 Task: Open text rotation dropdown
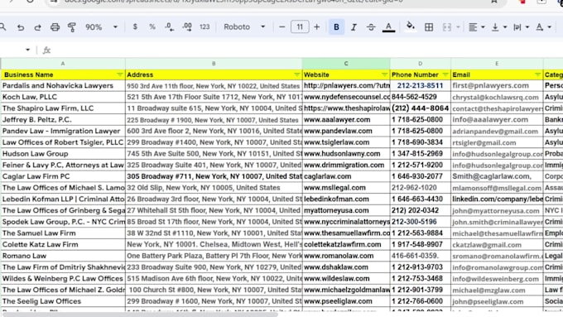pos(543,27)
